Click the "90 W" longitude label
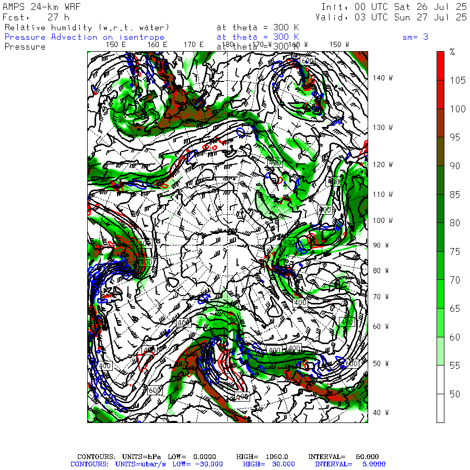This screenshot has width=470, height=470. click(x=381, y=245)
